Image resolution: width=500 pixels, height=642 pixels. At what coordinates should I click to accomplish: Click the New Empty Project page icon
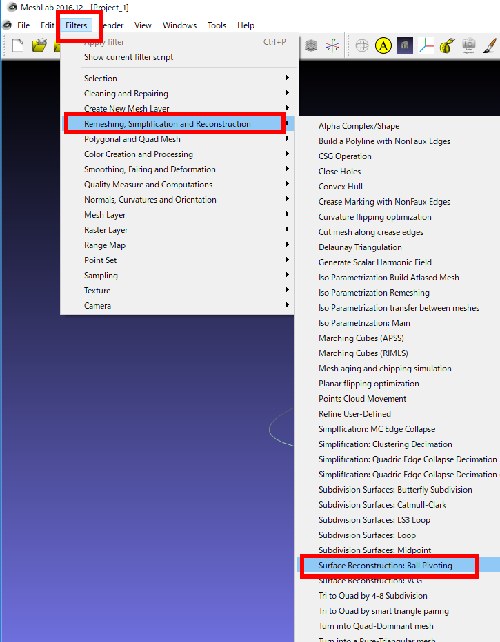coord(18,45)
